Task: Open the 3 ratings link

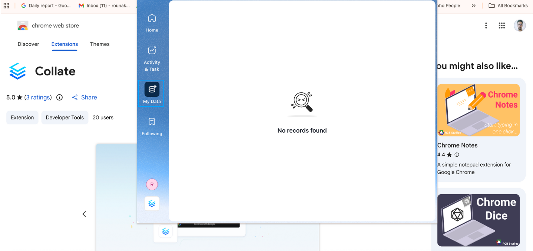Action: 38,98
